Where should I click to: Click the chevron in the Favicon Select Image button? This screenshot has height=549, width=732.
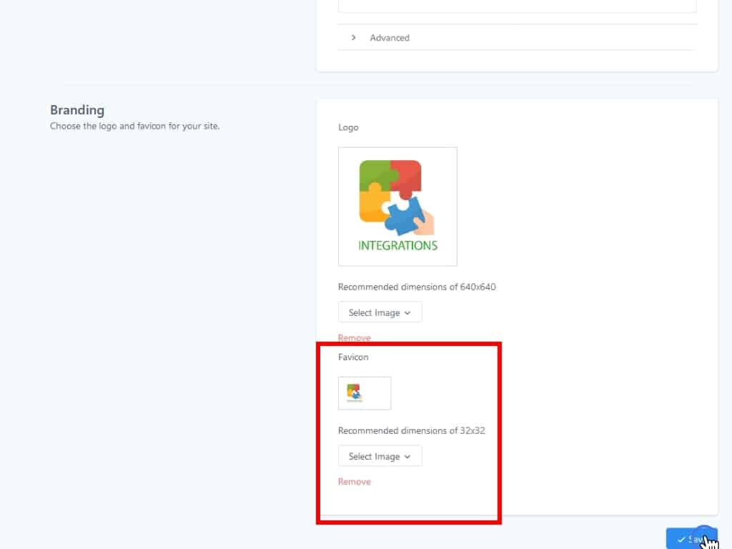[407, 456]
